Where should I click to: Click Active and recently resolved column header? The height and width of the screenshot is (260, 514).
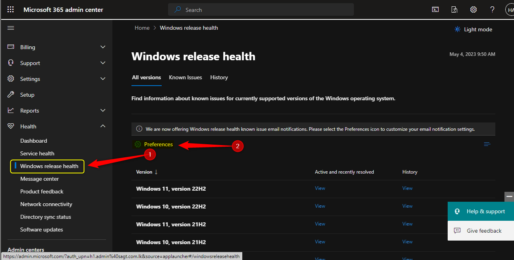click(344, 172)
